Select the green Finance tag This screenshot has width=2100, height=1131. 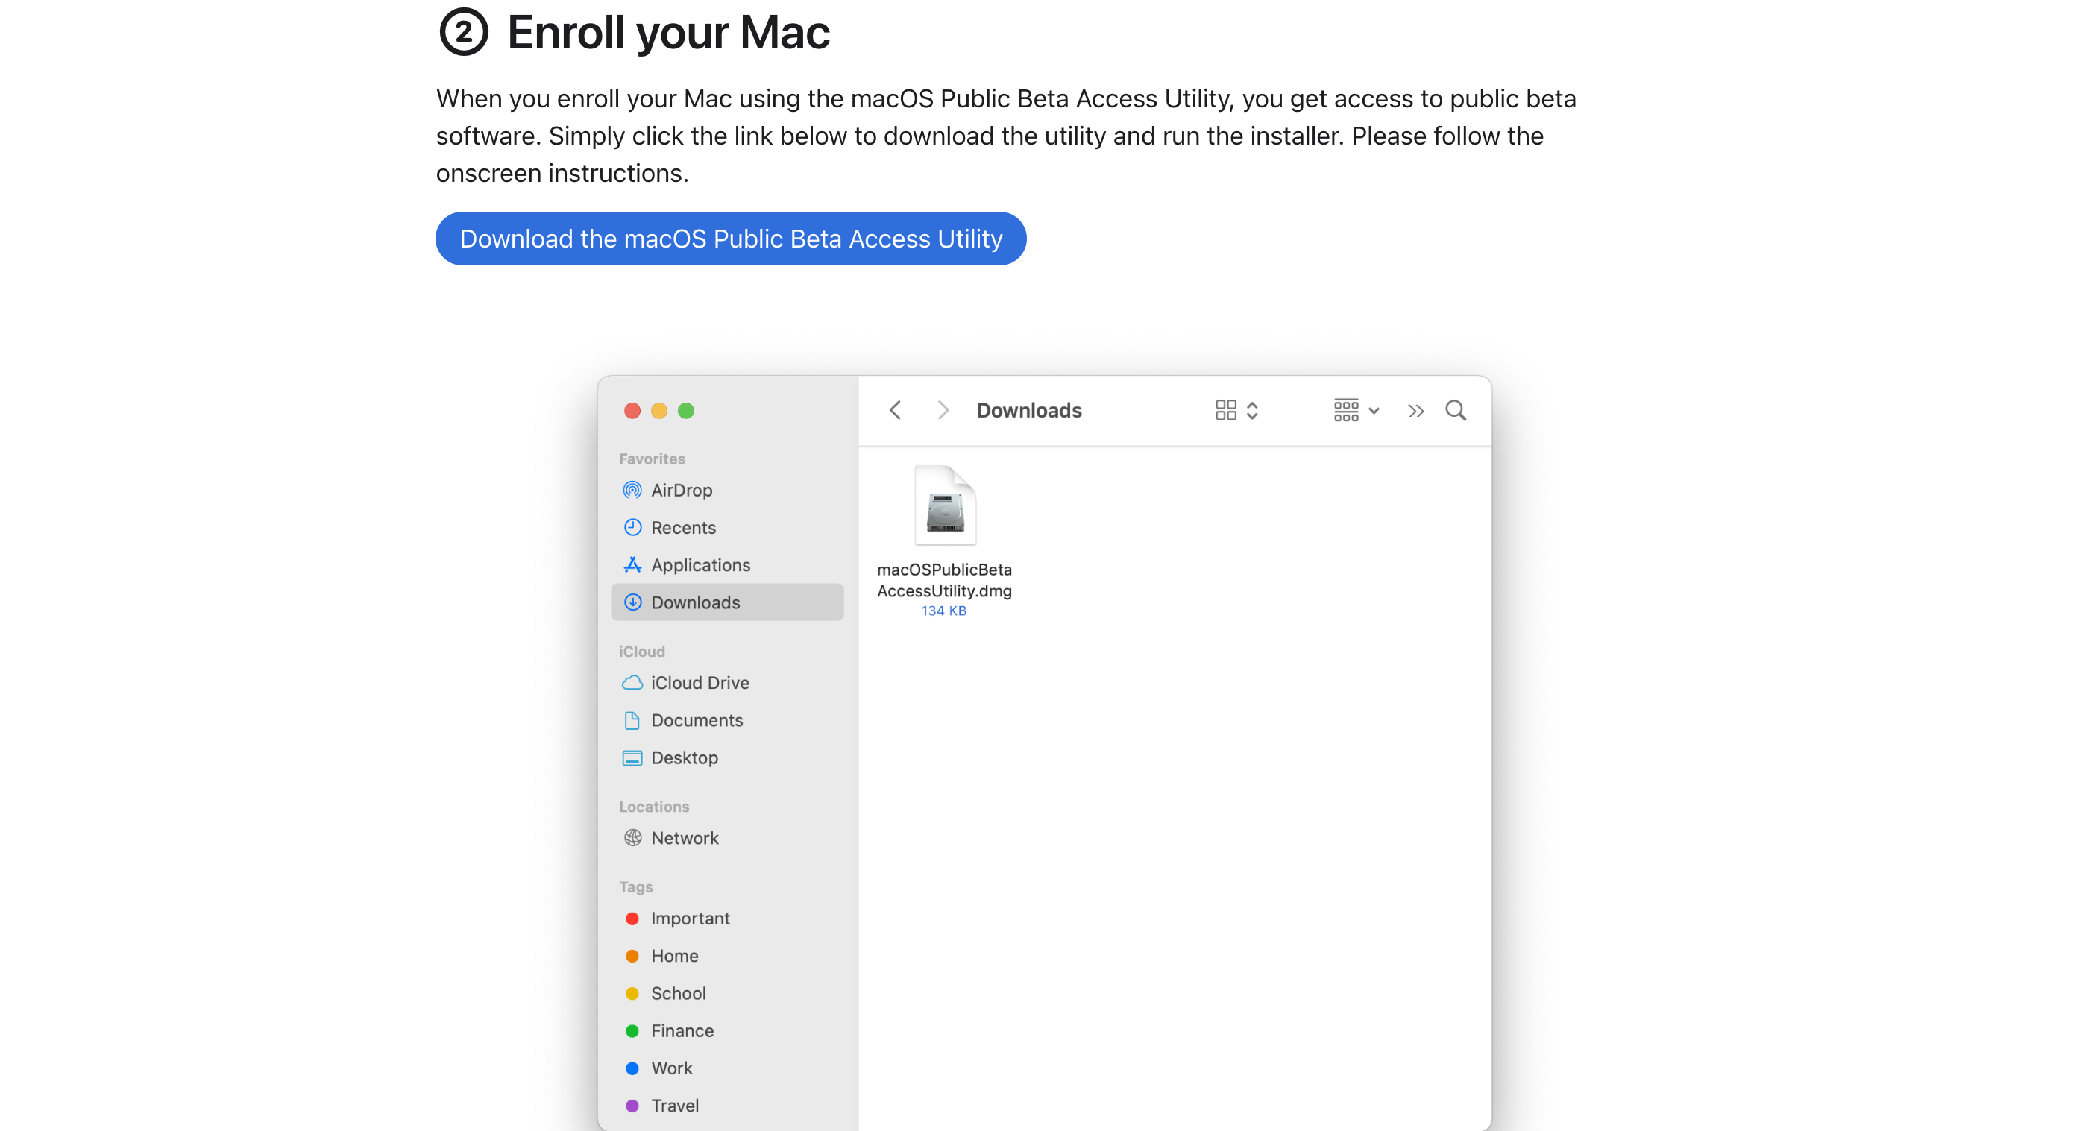click(727, 1031)
